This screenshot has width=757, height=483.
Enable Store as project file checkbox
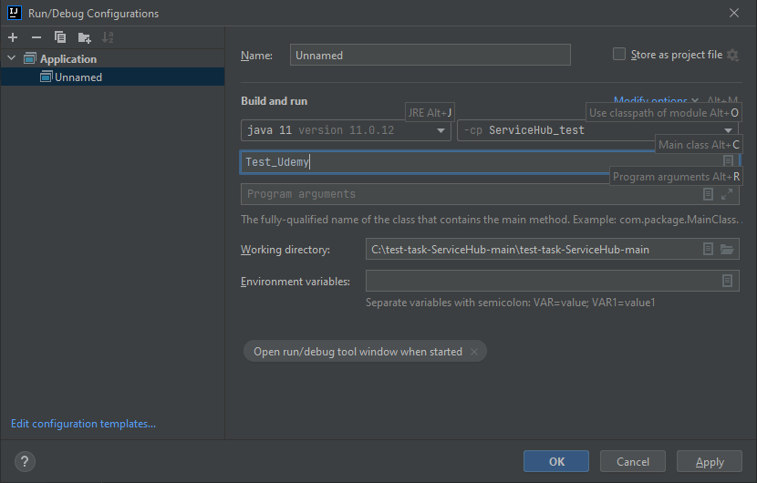[x=619, y=54]
